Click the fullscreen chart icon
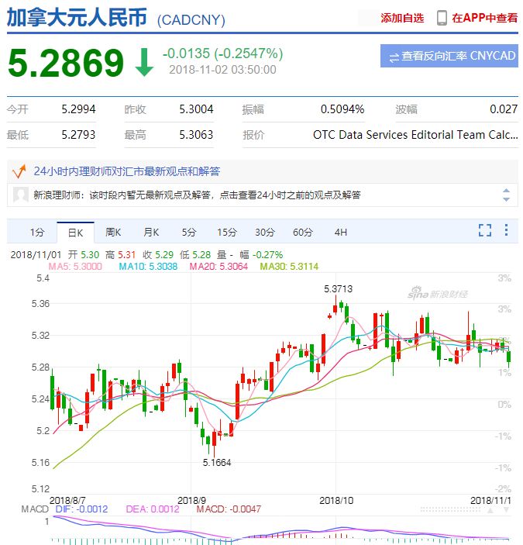 [x=485, y=230]
